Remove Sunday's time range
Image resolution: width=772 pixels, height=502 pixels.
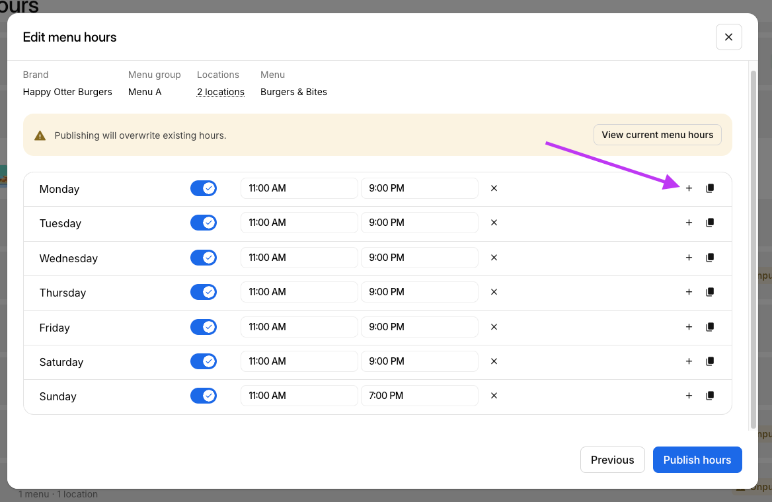click(494, 396)
